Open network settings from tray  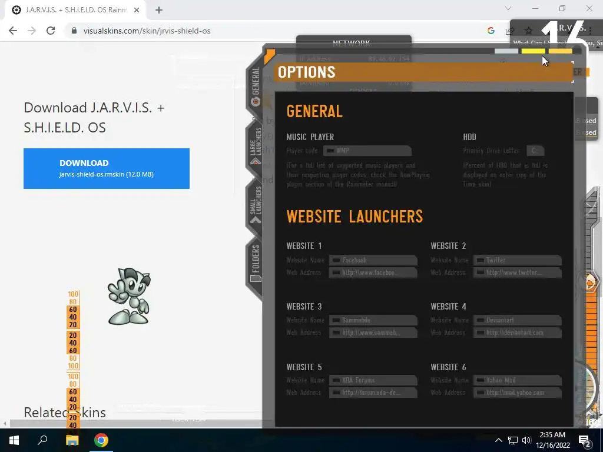513,440
